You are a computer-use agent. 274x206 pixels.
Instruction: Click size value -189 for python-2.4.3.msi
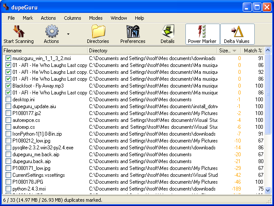click(x=236, y=189)
